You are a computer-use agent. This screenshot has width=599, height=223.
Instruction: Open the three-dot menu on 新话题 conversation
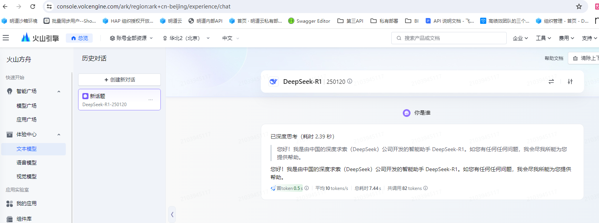coord(150,100)
